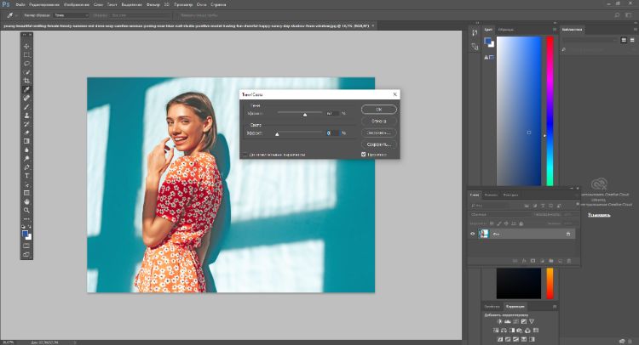Add a Hue/Saturation adjustment
The image size is (639, 345).
[496, 331]
